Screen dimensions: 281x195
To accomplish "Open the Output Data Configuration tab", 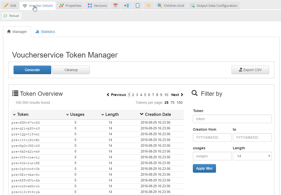I will pyautogui.click(x=214, y=6).
